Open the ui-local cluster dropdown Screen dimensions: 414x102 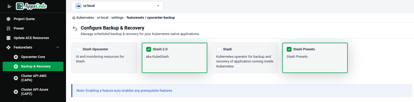click(x=117, y=6)
